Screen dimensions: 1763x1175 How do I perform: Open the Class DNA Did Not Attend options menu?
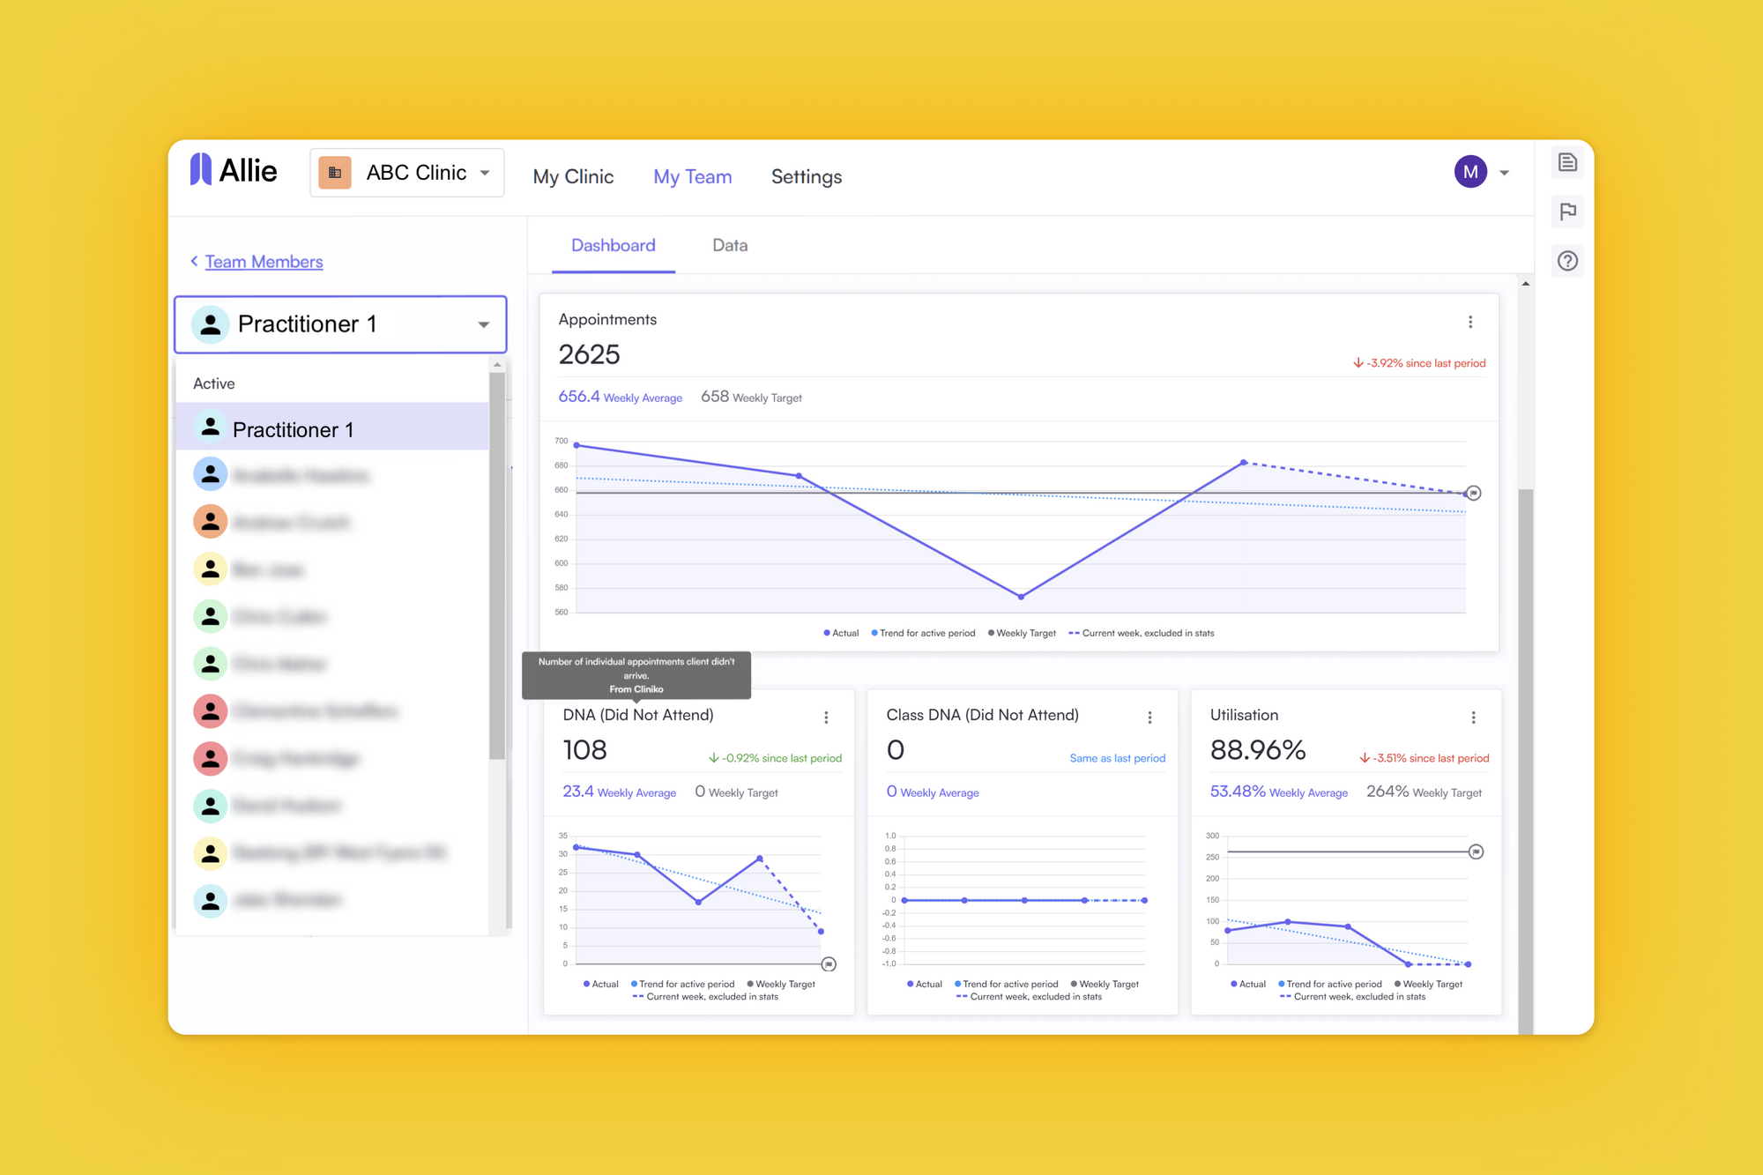[x=1151, y=716]
